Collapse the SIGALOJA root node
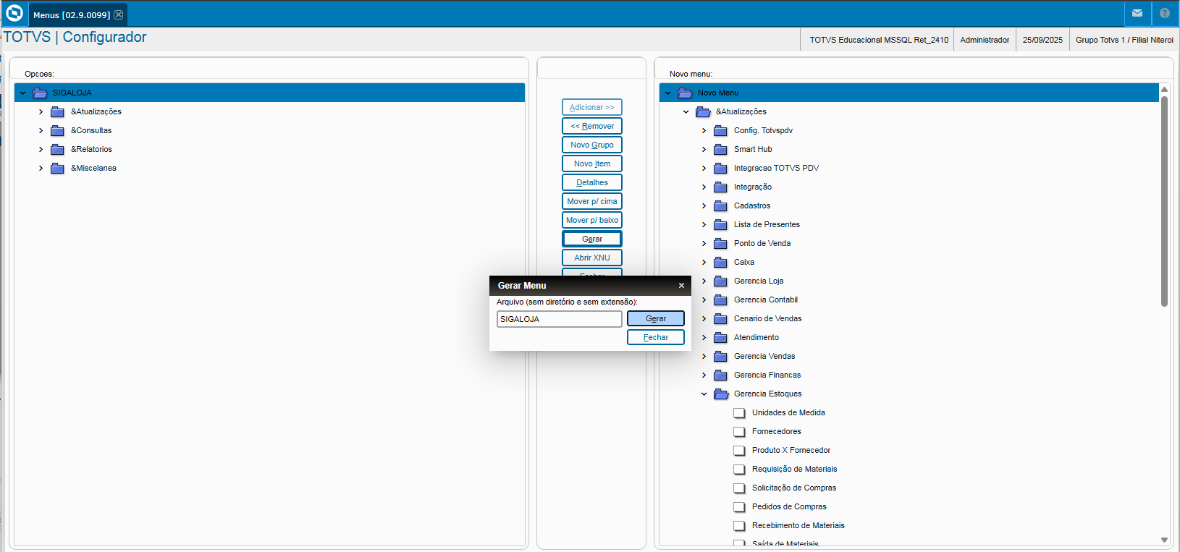1180x552 pixels. point(22,93)
